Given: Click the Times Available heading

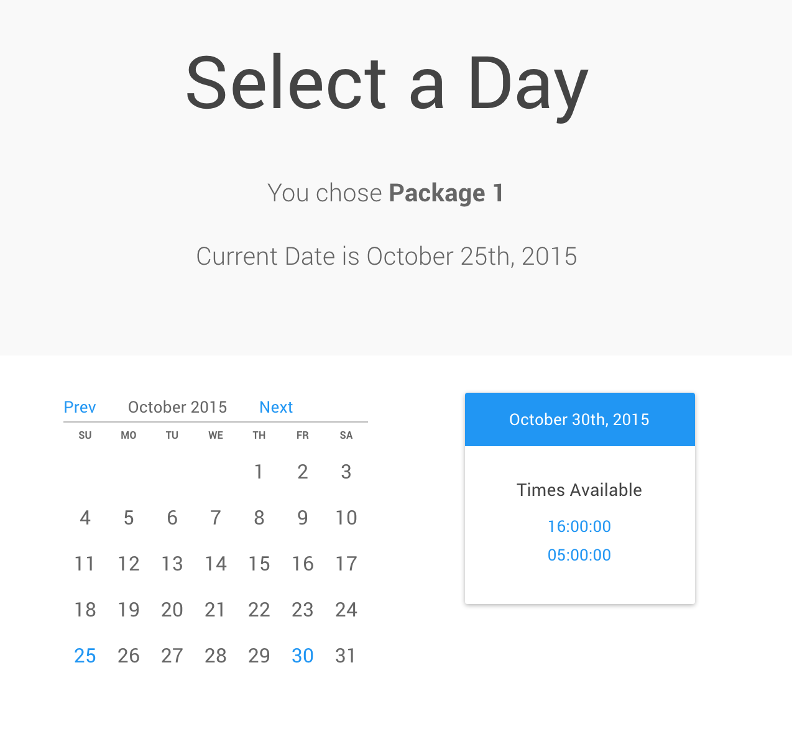Looking at the screenshot, I should (579, 490).
